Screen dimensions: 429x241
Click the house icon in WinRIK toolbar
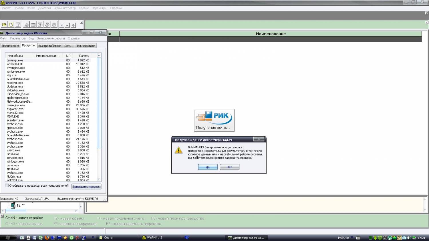click(26, 25)
